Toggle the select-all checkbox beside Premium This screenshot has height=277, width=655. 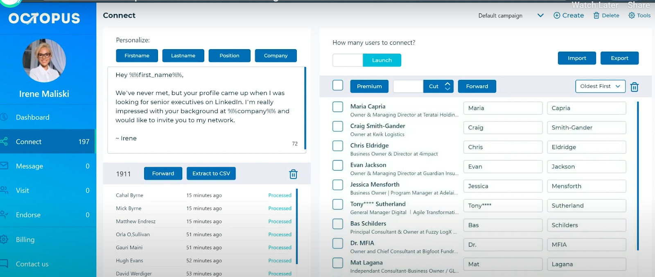click(x=338, y=85)
